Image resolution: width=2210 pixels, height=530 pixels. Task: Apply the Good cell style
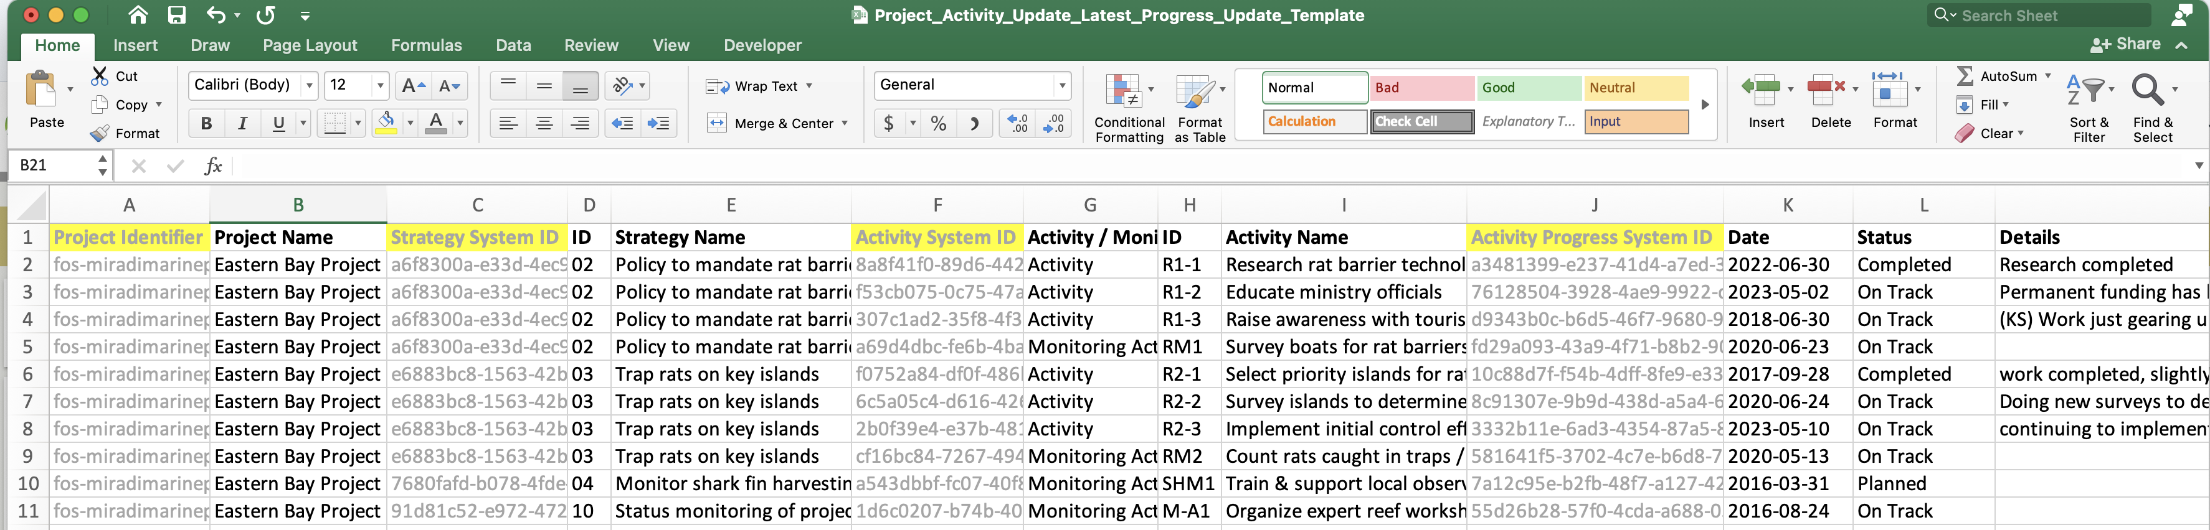point(1528,87)
